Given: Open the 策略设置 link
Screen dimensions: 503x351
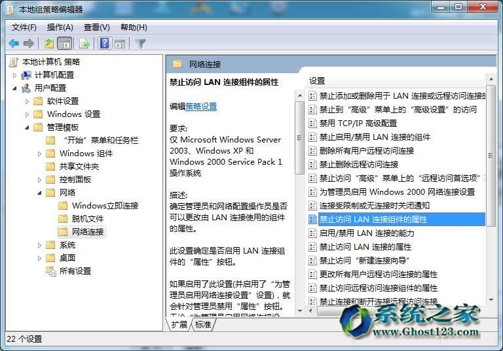Looking at the screenshot, I should point(201,107).
